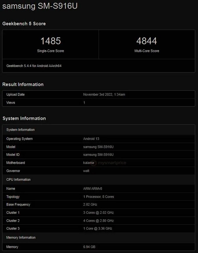Click the Views row label
The image size is (198, 253).
(x=11, y=102)
